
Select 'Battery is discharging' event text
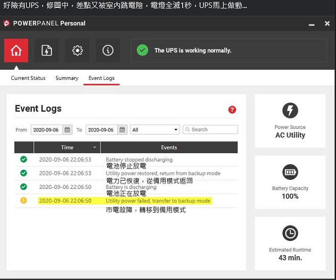point(131,187)
